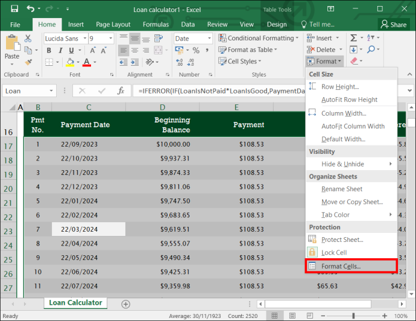Click the Increase Decimal icon
This screenshot has height=321, width=416.
pyautogui.click(x=179, y=62)
